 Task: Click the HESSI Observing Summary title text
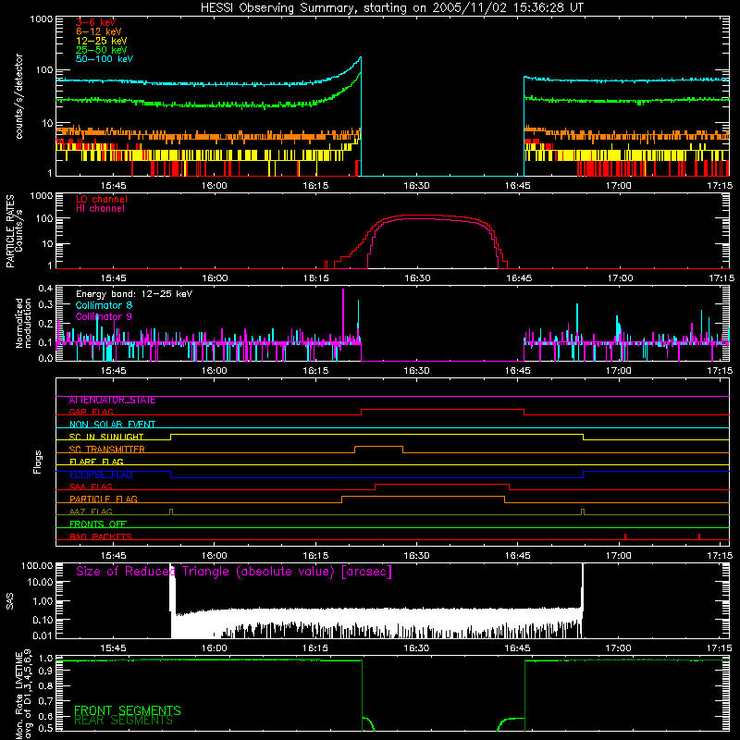click(392, 8)
